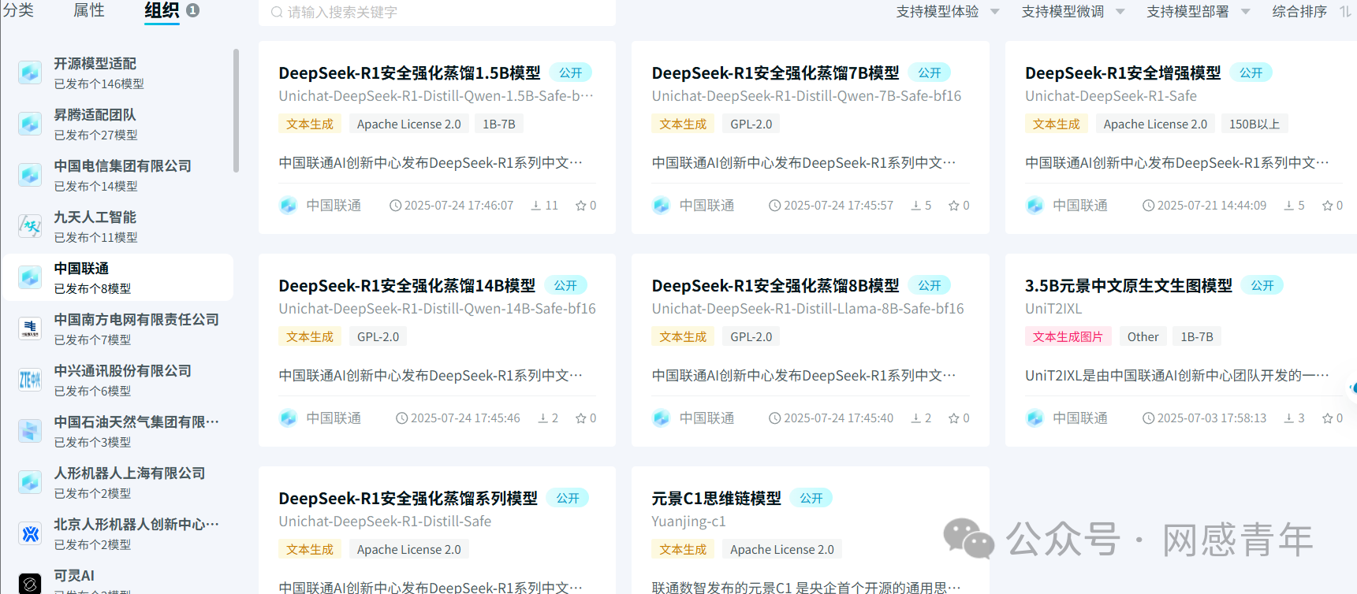Image resolution: width=1357 pixels, height=594 pixels.
Task: Open the 综合排序 sorting option
Action: (x=1299, y=12)
